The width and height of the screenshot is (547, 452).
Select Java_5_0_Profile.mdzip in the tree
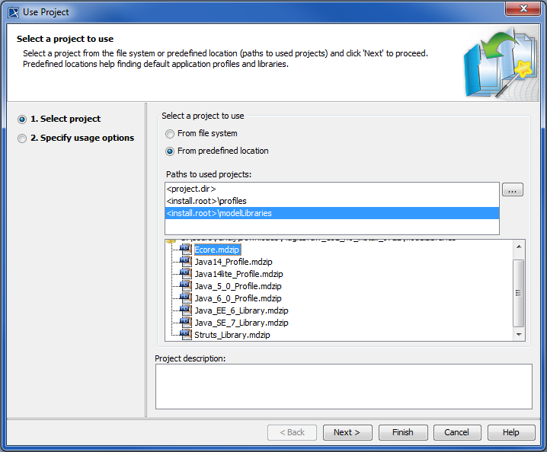point(238,286)
